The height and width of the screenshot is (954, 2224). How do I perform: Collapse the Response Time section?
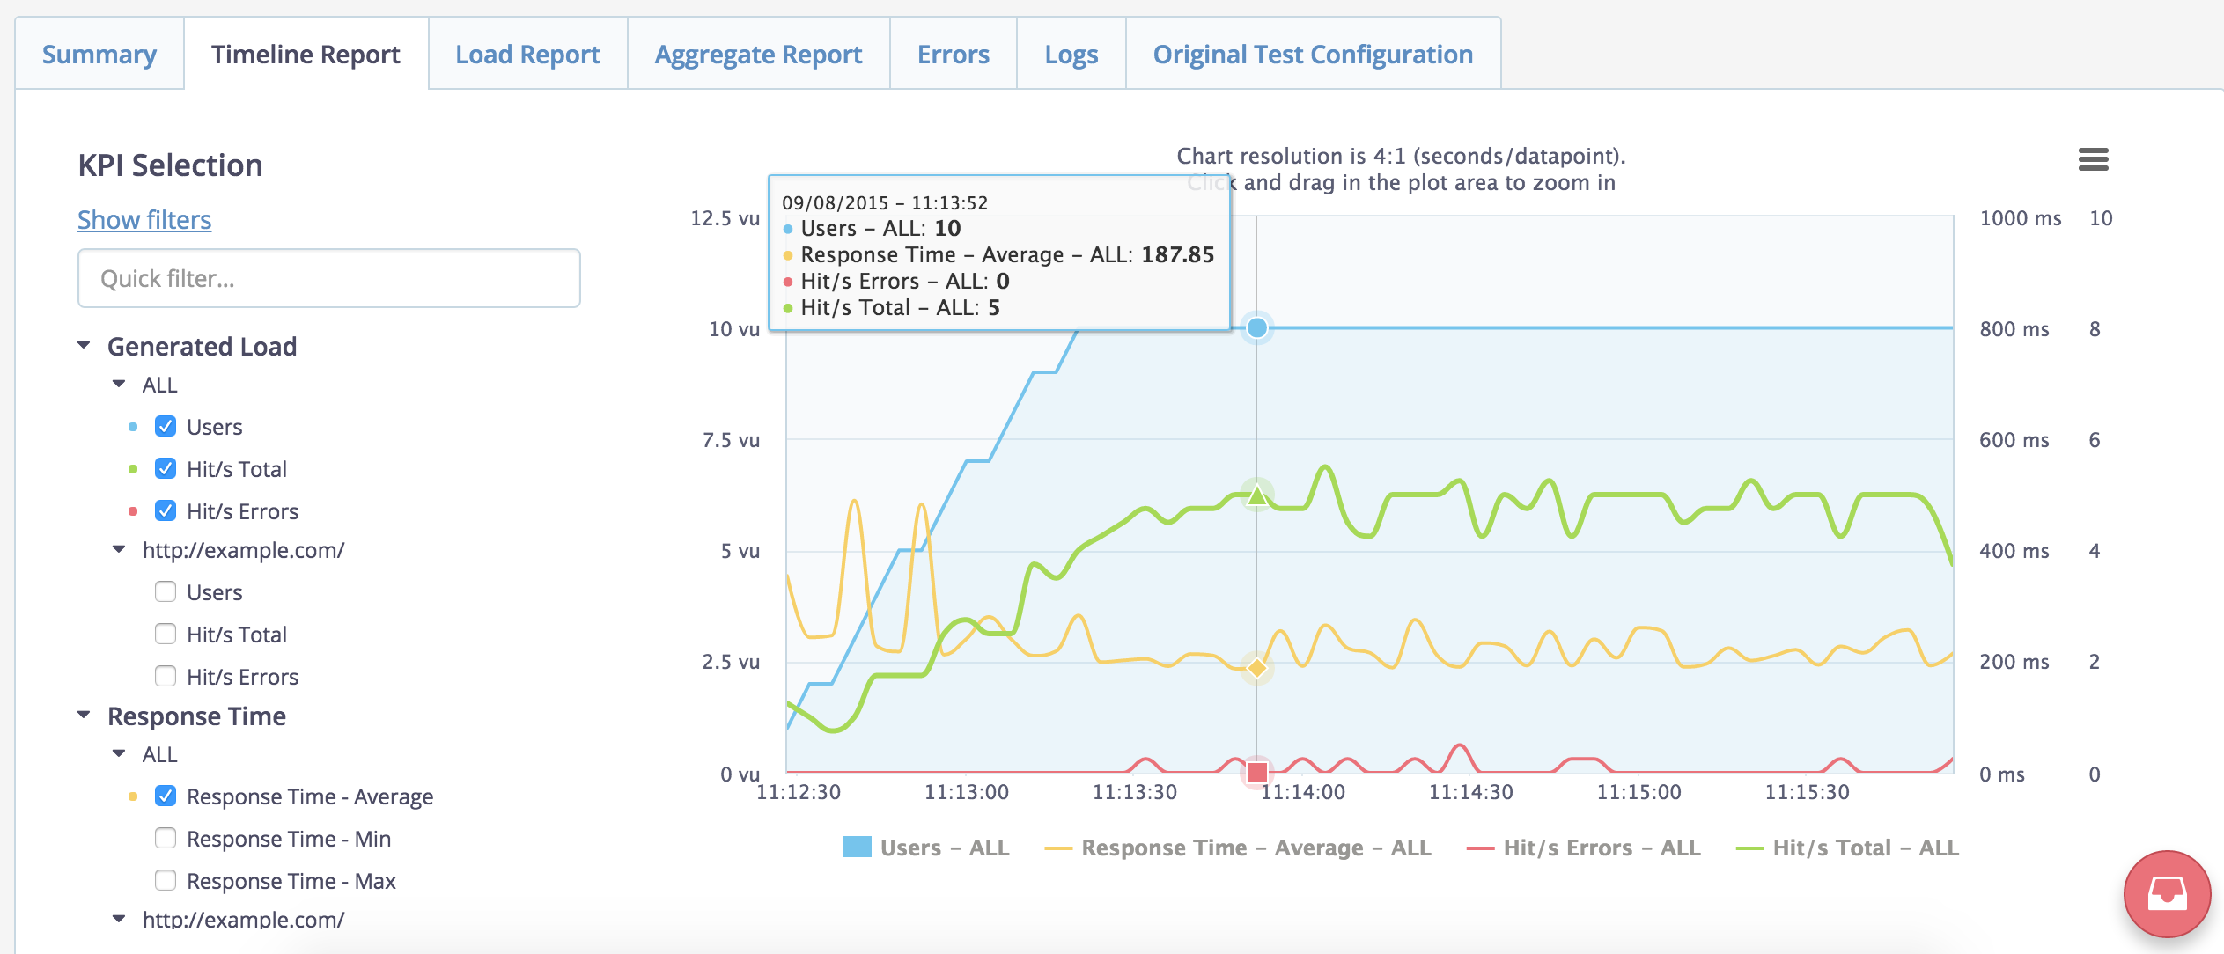coord(85,715)
